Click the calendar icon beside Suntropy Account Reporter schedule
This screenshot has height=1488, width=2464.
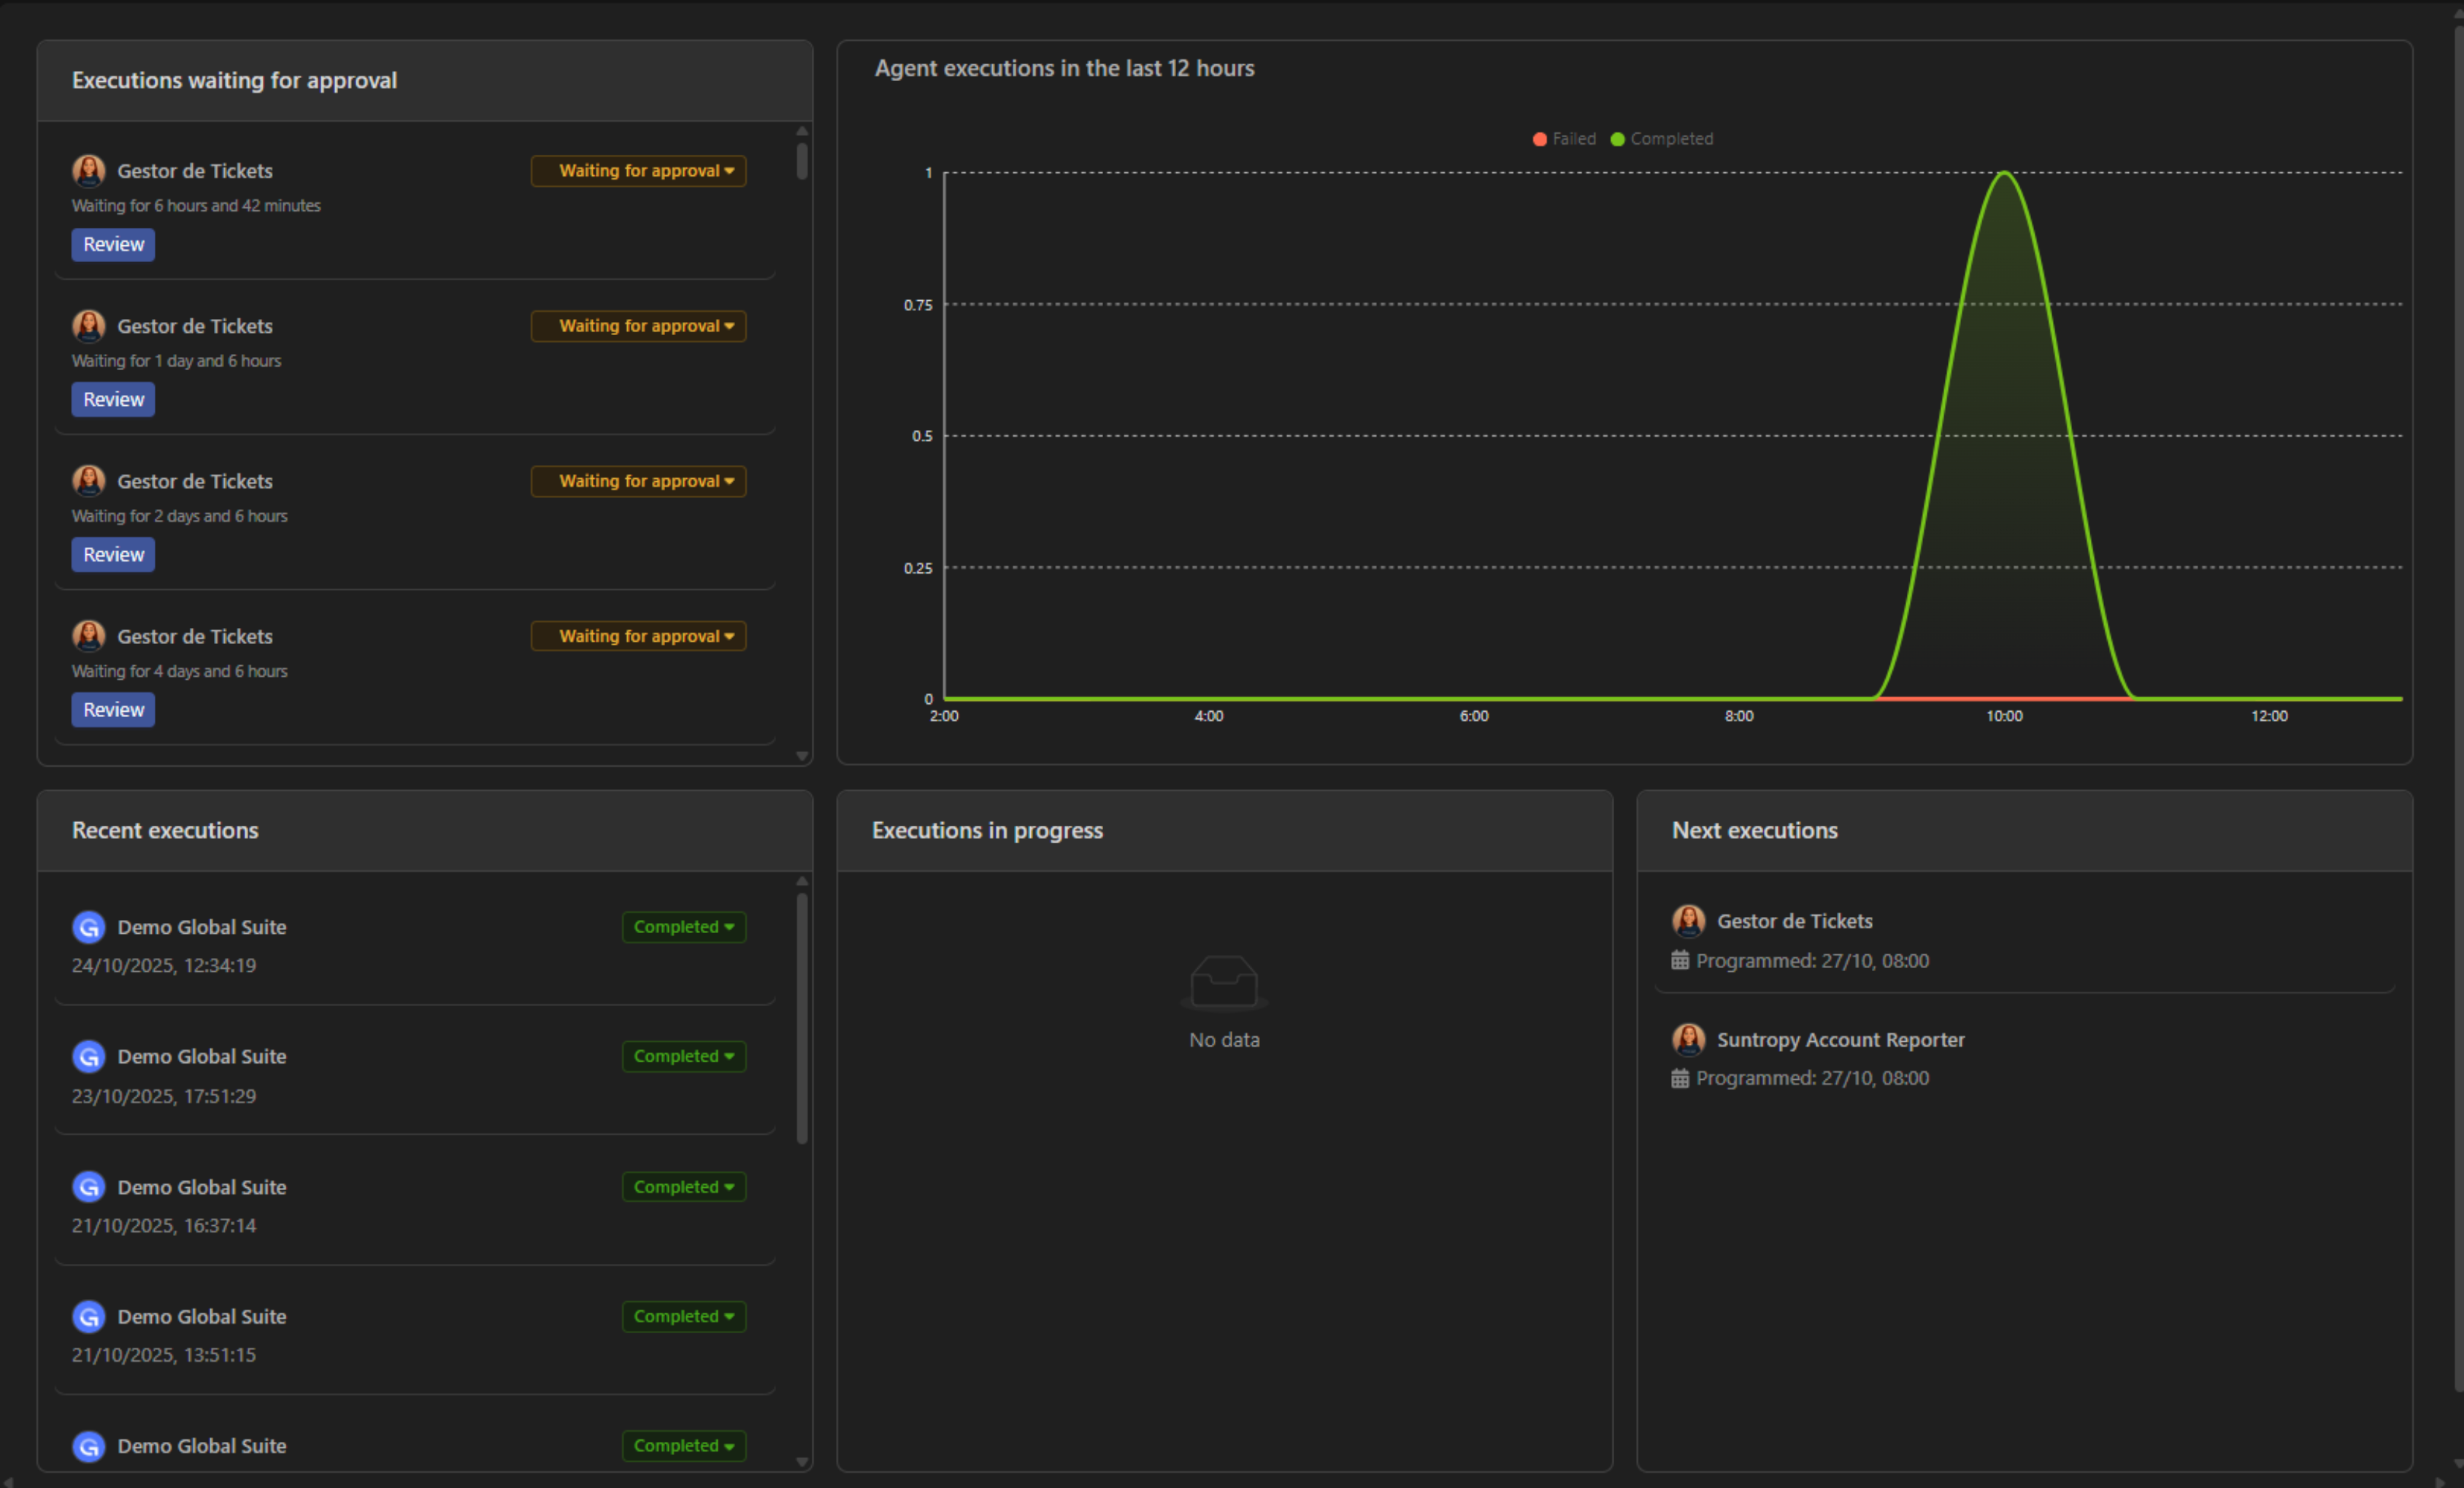tap(1679, 1077)
